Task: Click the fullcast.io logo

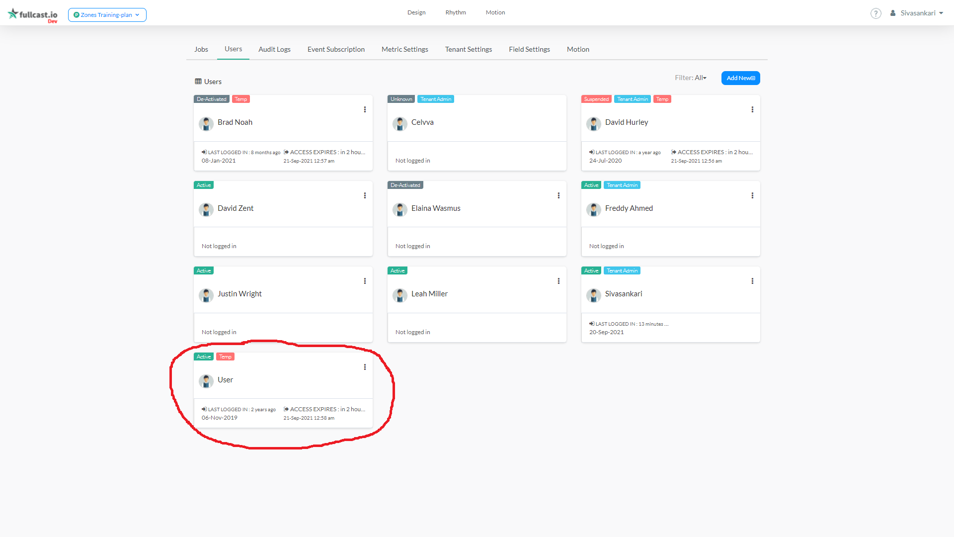Action: [33, 14]
